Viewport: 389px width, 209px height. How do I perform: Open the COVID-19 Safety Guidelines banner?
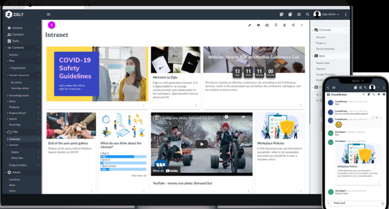97,74
